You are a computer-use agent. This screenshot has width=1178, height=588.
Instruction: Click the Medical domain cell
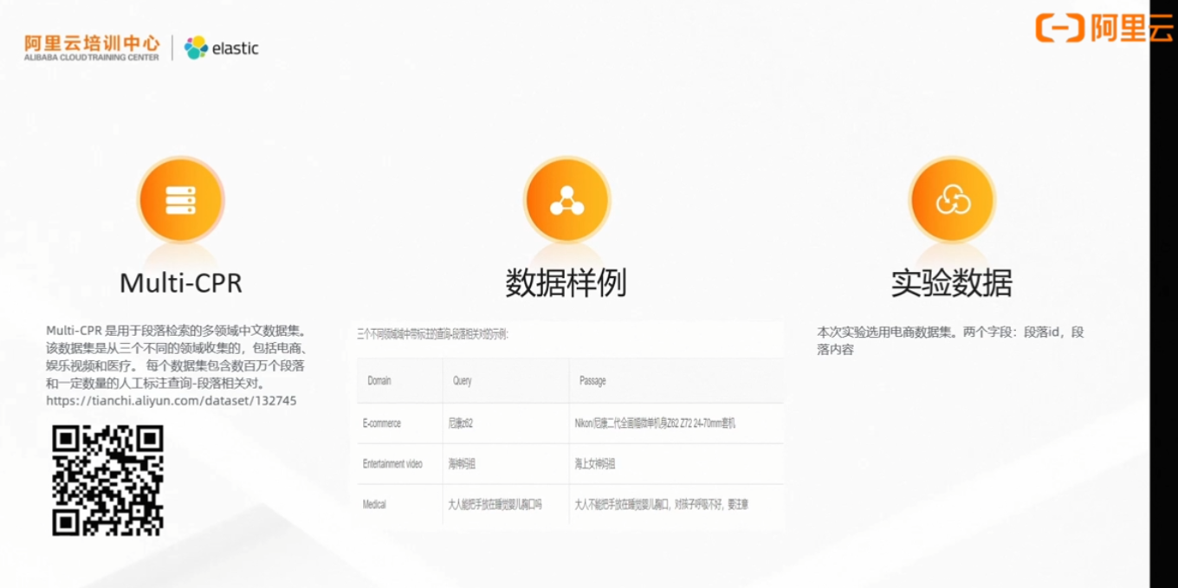(x=374, y=504)
